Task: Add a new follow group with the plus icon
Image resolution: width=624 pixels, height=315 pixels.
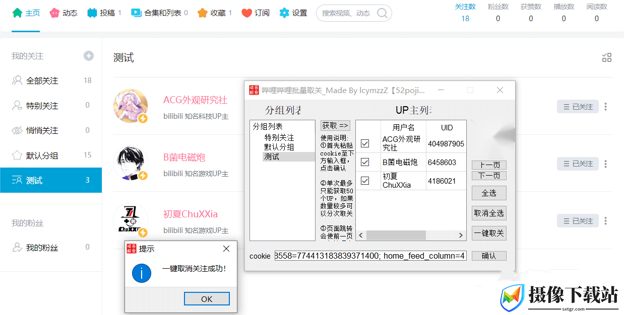Action: pos(89,56)
